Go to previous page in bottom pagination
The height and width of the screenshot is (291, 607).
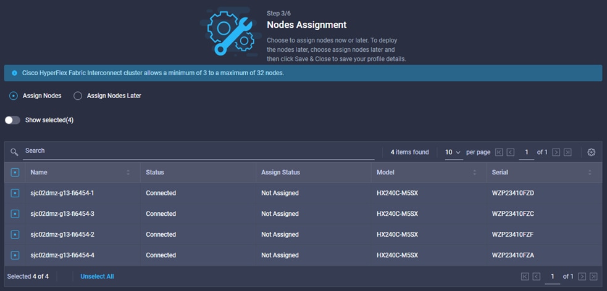(x=536, y=276)
